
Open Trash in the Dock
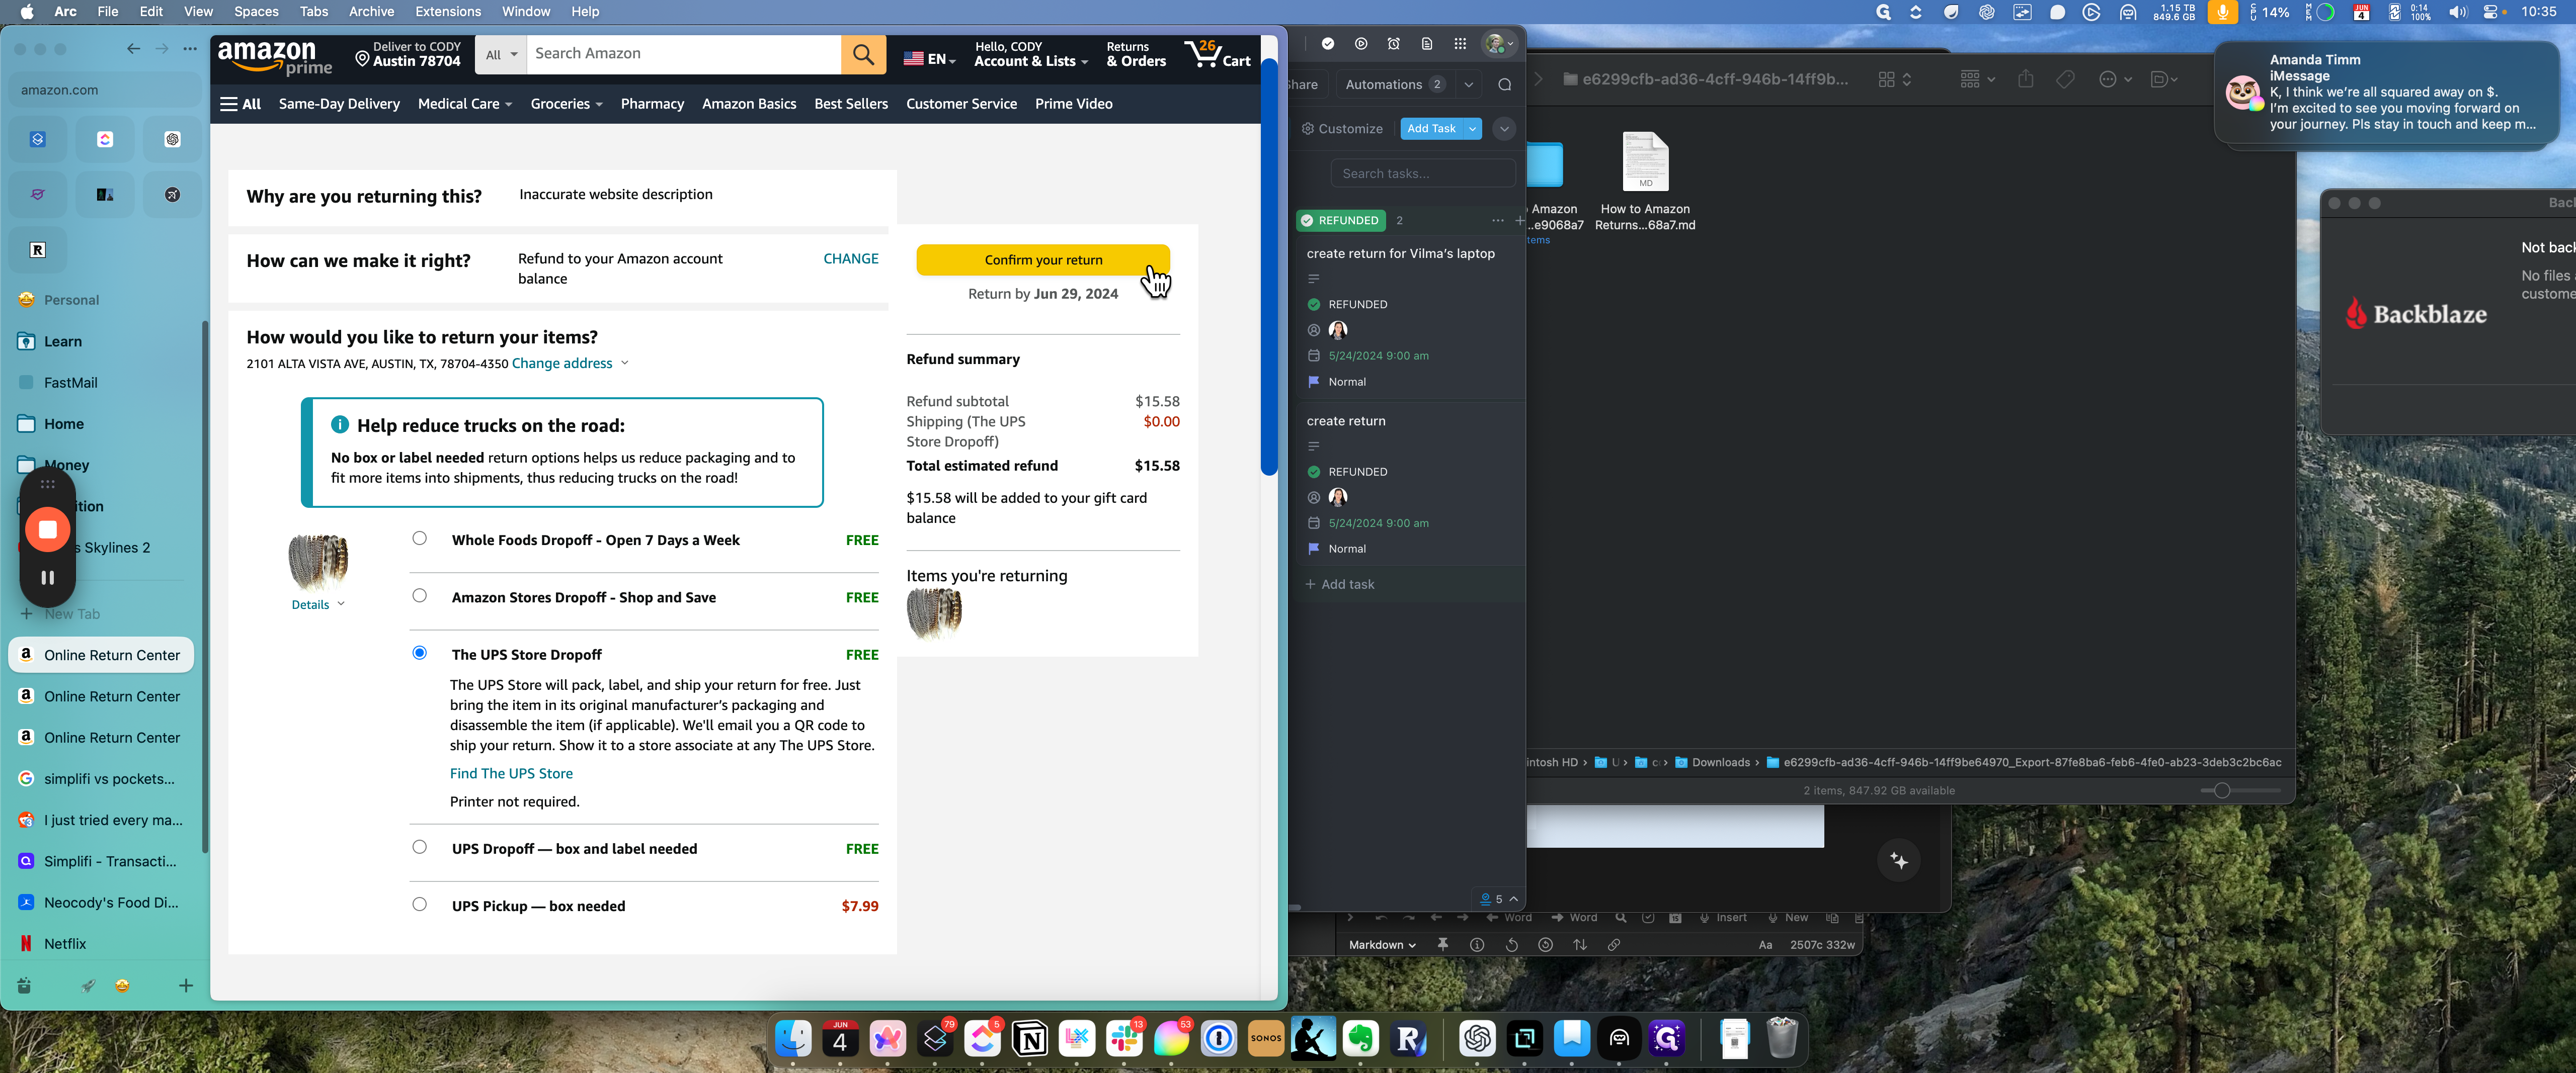tap(1782, 1039)
